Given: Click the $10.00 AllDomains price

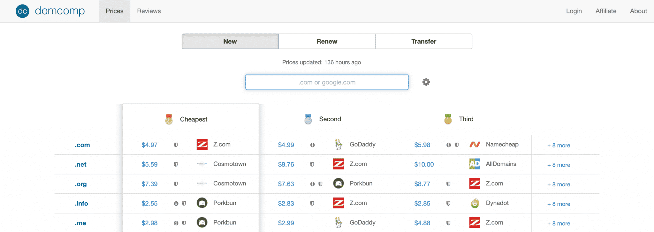Looking at the screenshot, I should pyautogui.click(x=424, y=164).
